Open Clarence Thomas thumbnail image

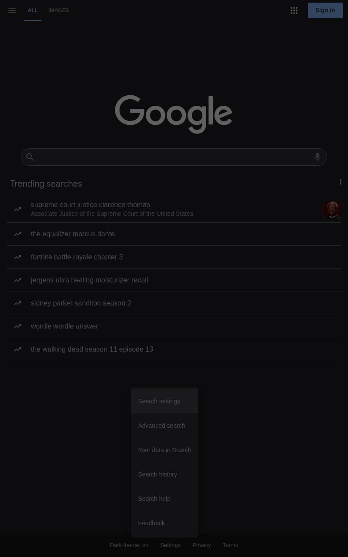(x=332, y=210)
